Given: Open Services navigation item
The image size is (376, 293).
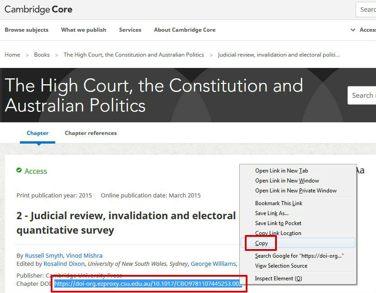Looking at the screenshot, I should pos(130,30).
